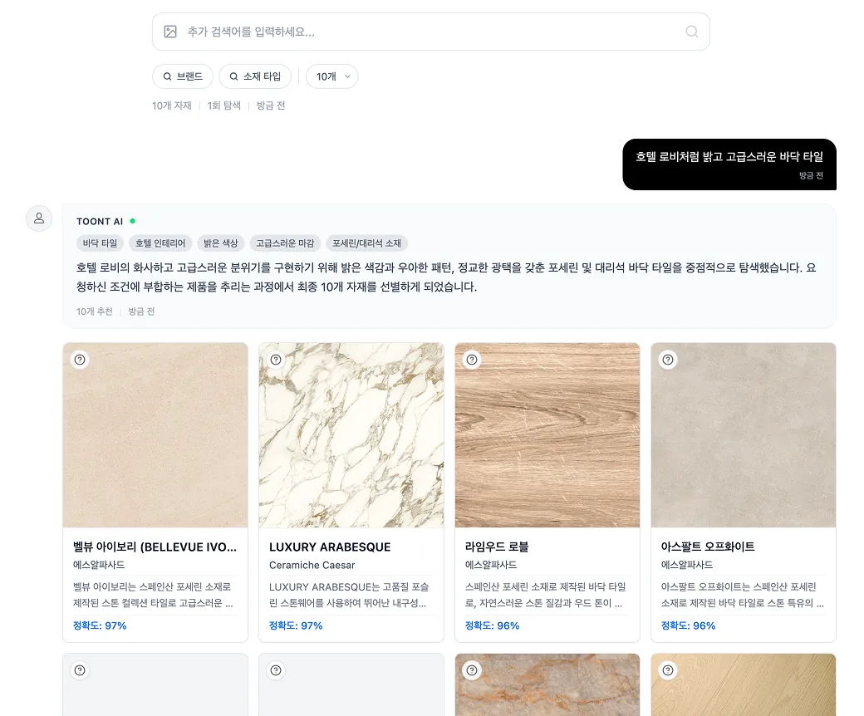This screenshot has width=864, height=716.
Task: Click help icon on LUXURY ARABESQUE card
Action: coord(276,360)
